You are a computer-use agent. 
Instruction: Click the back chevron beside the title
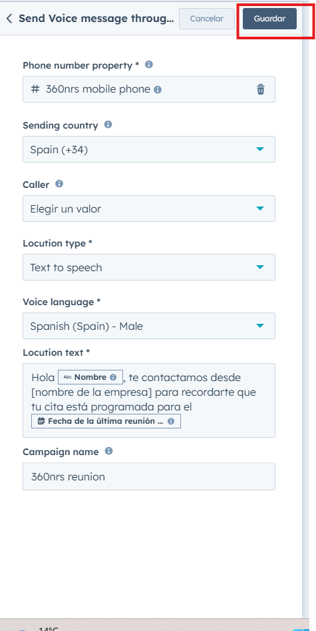[x=9, y=19]
